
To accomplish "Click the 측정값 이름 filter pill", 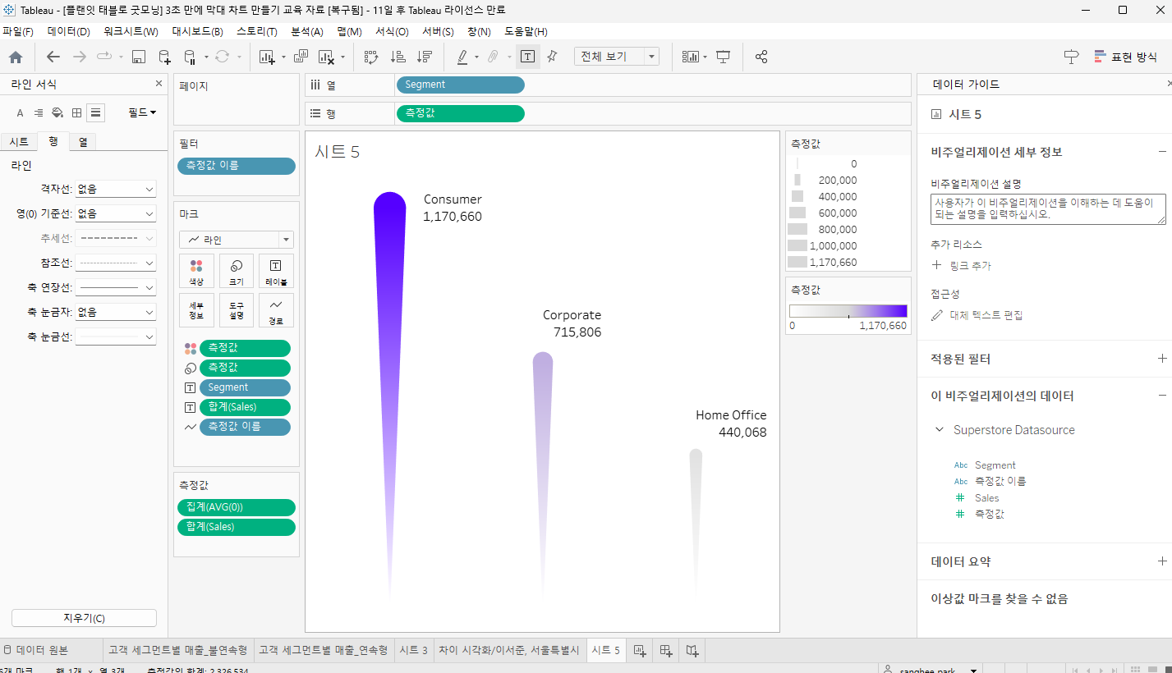I will click(237, 166).
